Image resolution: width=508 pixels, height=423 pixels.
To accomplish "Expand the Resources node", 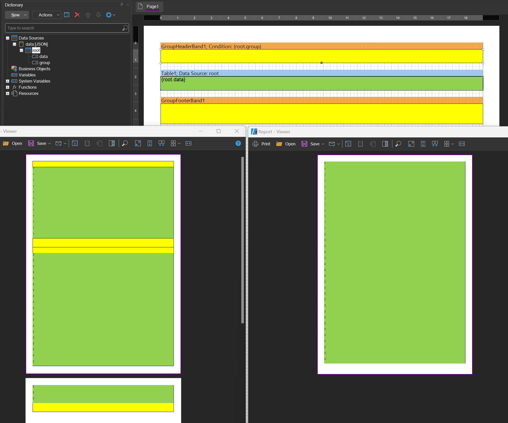I will tap(8, 93).
